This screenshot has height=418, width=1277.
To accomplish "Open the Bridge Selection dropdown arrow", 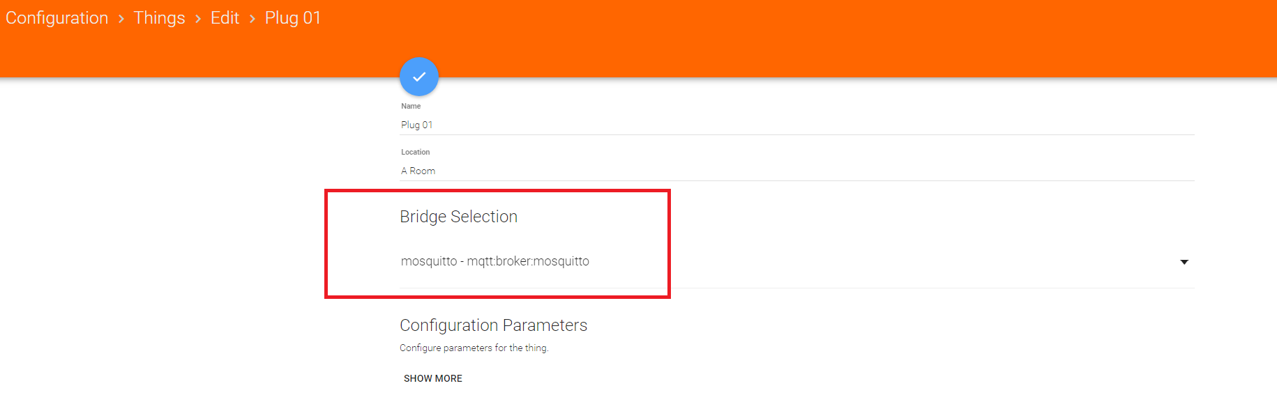I will click(1184, 262).
